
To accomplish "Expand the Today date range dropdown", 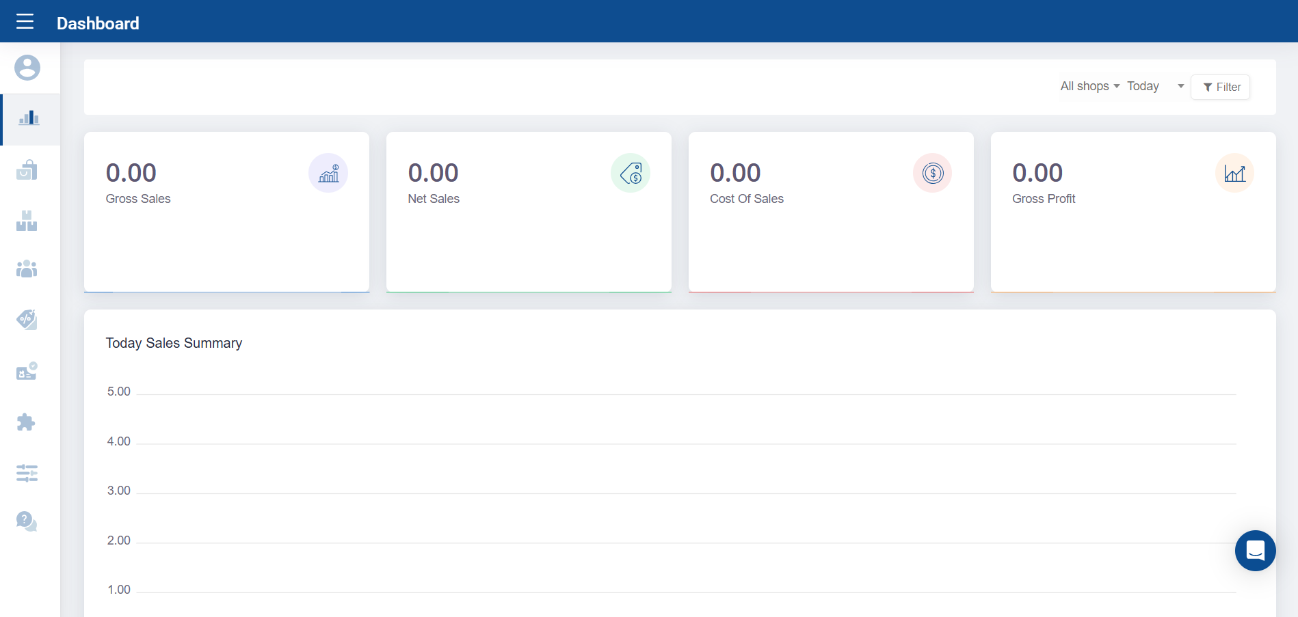I will coord(1155,86).
